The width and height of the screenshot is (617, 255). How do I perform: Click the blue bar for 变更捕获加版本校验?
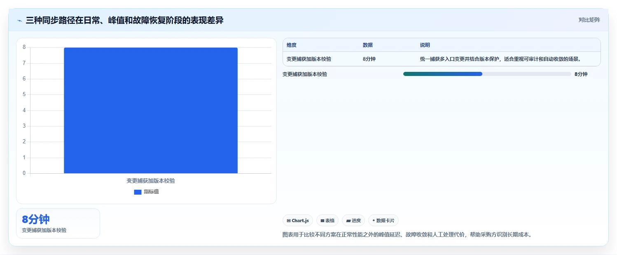[151, 110]
